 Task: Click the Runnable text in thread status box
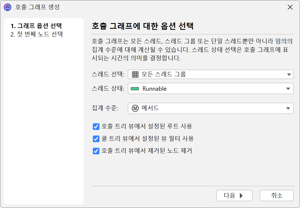[x=155, y=89]
